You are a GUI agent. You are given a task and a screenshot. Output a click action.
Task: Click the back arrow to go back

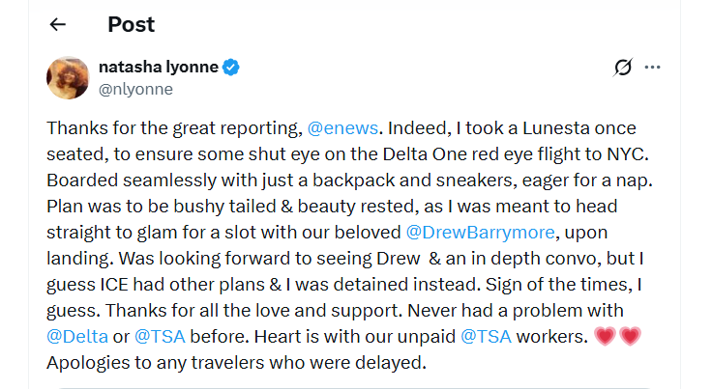[x=58, y=24]
